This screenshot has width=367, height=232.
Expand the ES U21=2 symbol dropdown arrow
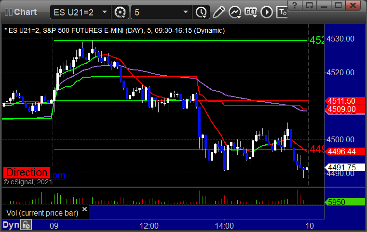click(105, 12)
